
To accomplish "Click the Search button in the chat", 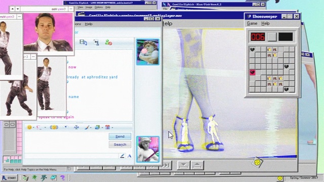I will pyautogui.click(x=120, y=145).
